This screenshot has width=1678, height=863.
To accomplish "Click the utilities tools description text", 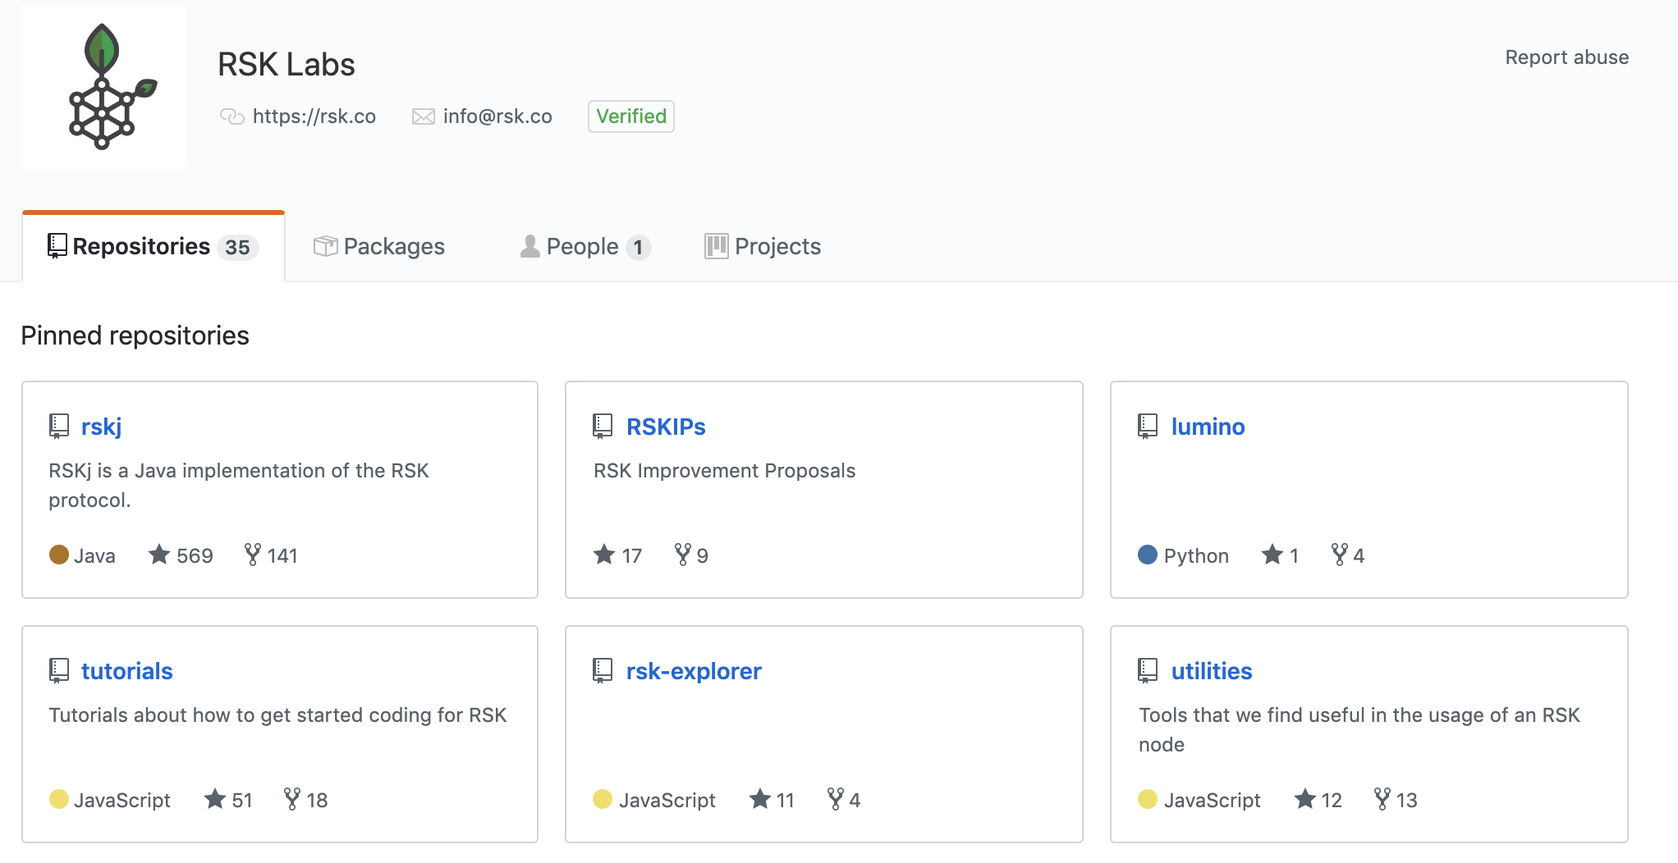I will pyautogui.click(x=1359, y=730).
